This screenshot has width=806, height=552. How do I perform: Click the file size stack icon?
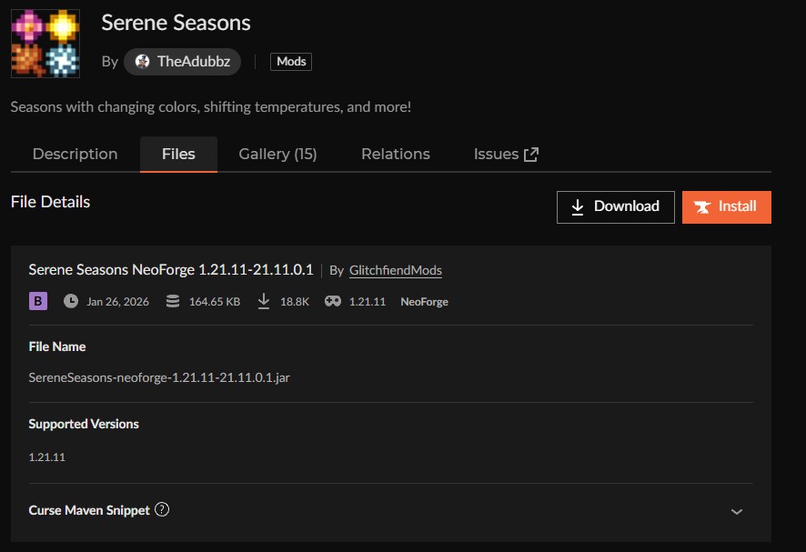173,301
